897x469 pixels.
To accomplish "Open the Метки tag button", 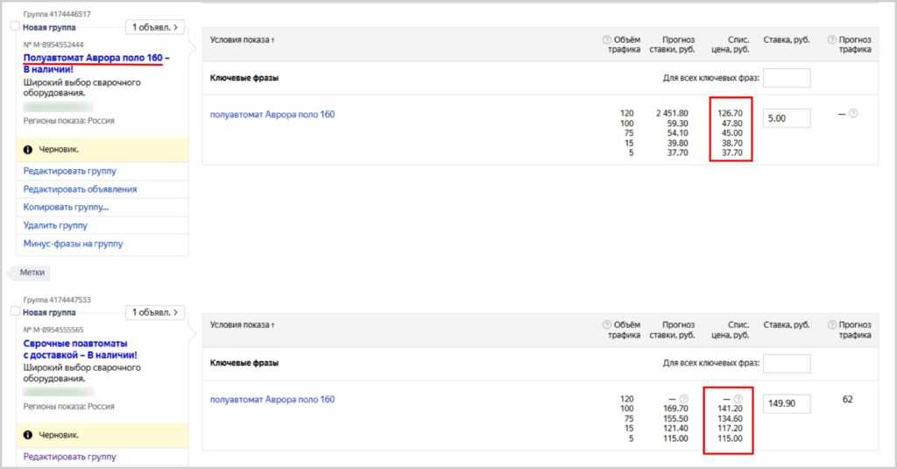I will click(x=32, y=273).
